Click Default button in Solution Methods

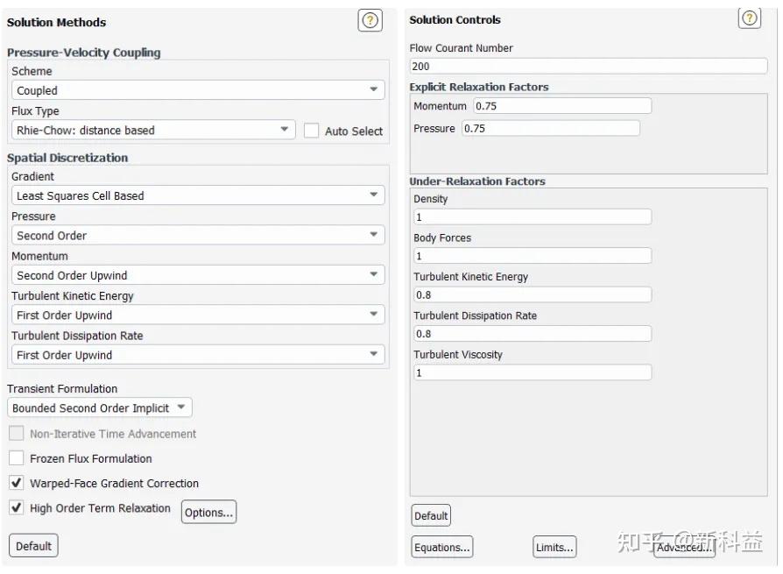point(33,546)
